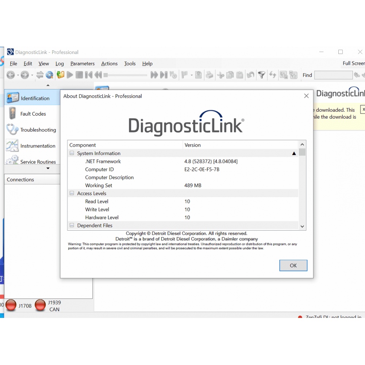Select Service Routines in the sidebar
The height and width of the screenshot is (365, 365).
(32, 161)
